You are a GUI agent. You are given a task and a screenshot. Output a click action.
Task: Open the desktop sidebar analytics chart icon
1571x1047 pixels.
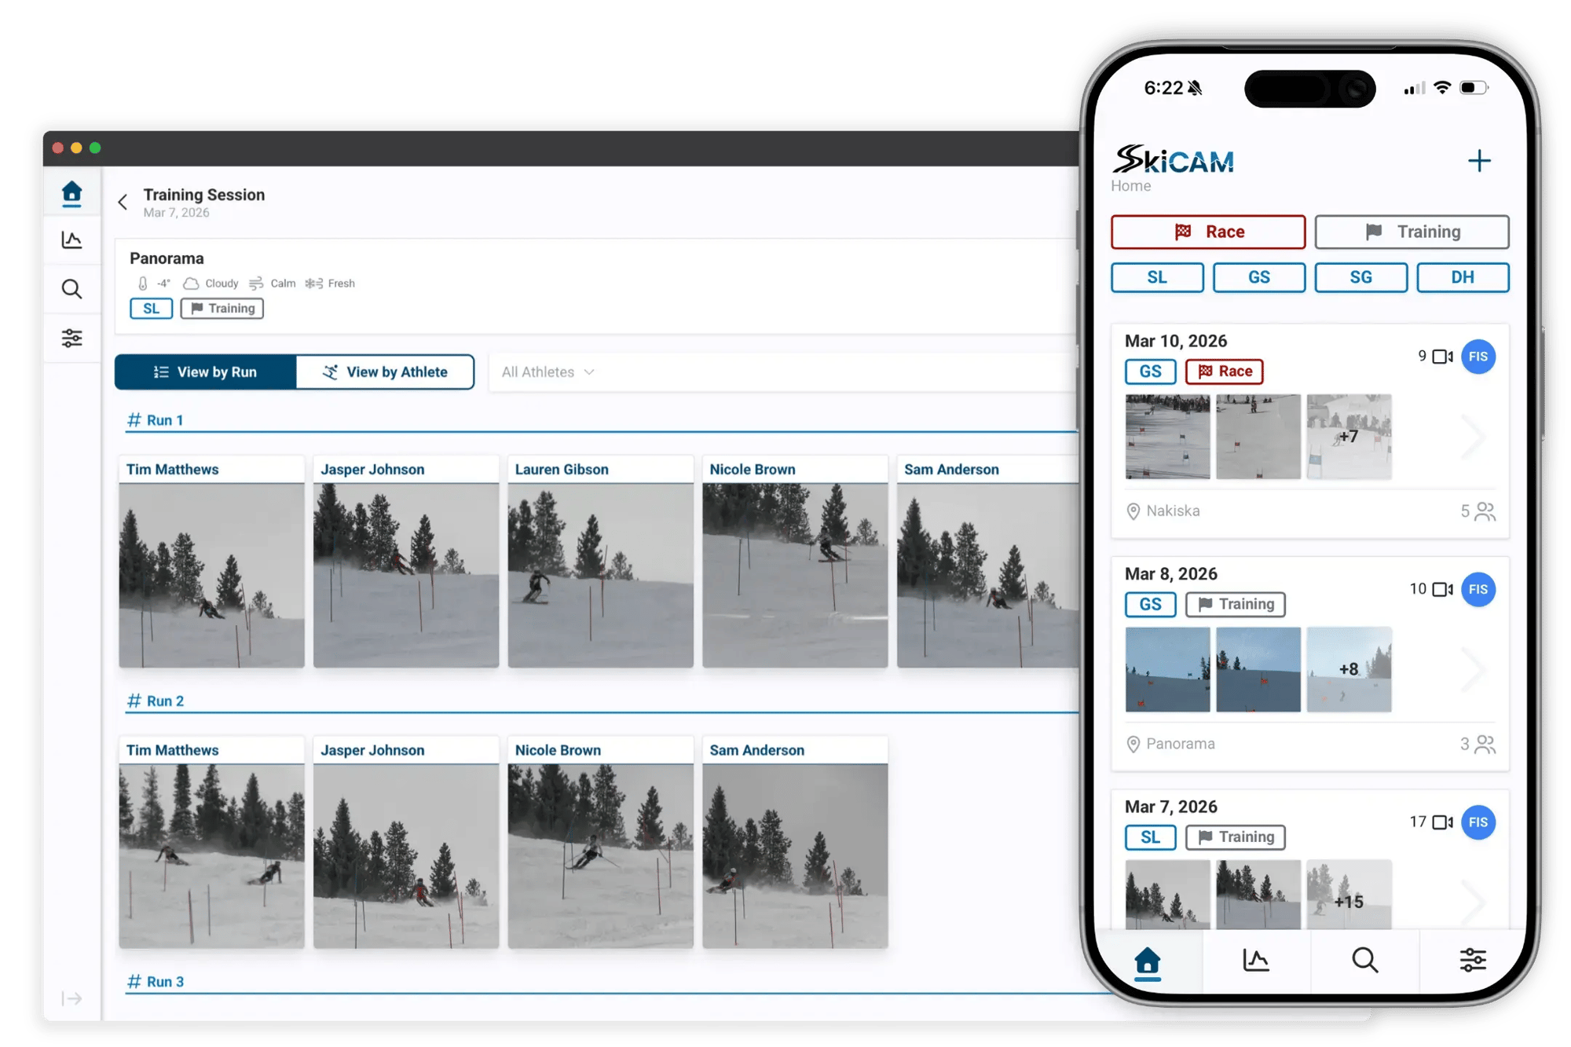tap(71, 240)
